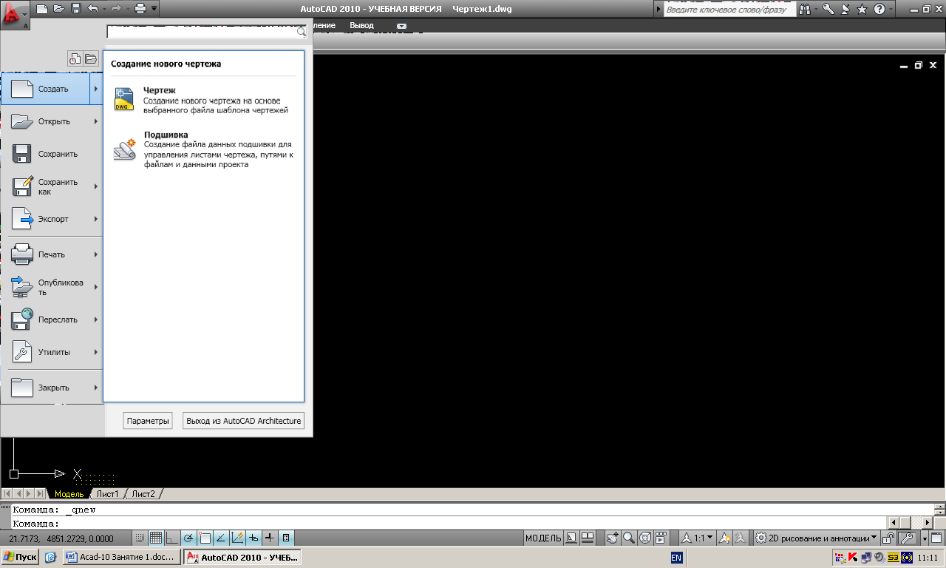Image resolution: width=946 pixels, height=568 pixels.
Task: Click the Save diskette icon in quick access toolbar
Action: point(76,9)
